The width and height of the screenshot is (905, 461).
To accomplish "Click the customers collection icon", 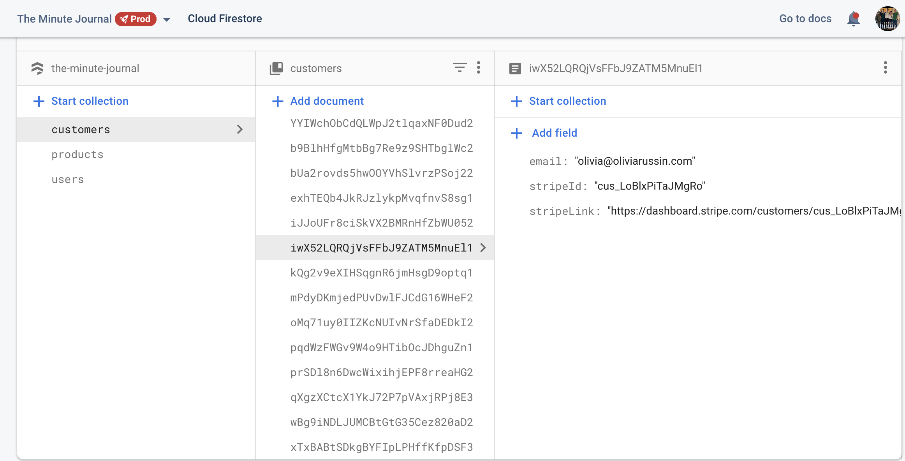I will pyautogui.click(x=276, y=68).
